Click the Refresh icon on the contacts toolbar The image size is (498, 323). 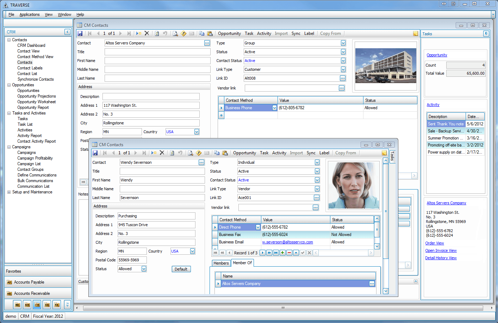[x=172, y=153]
